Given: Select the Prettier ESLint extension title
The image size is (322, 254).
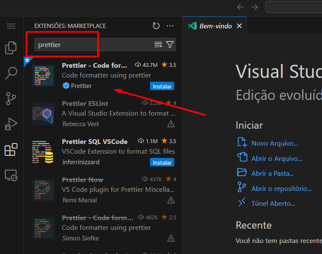Looking at the screenshot, I should pos(85,104).
